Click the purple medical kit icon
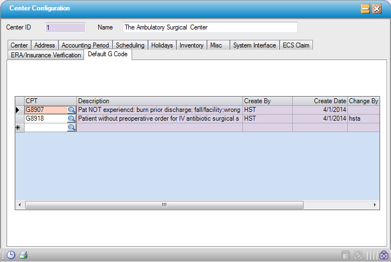Viewport: 391px width, 262px height. point(384,255)
